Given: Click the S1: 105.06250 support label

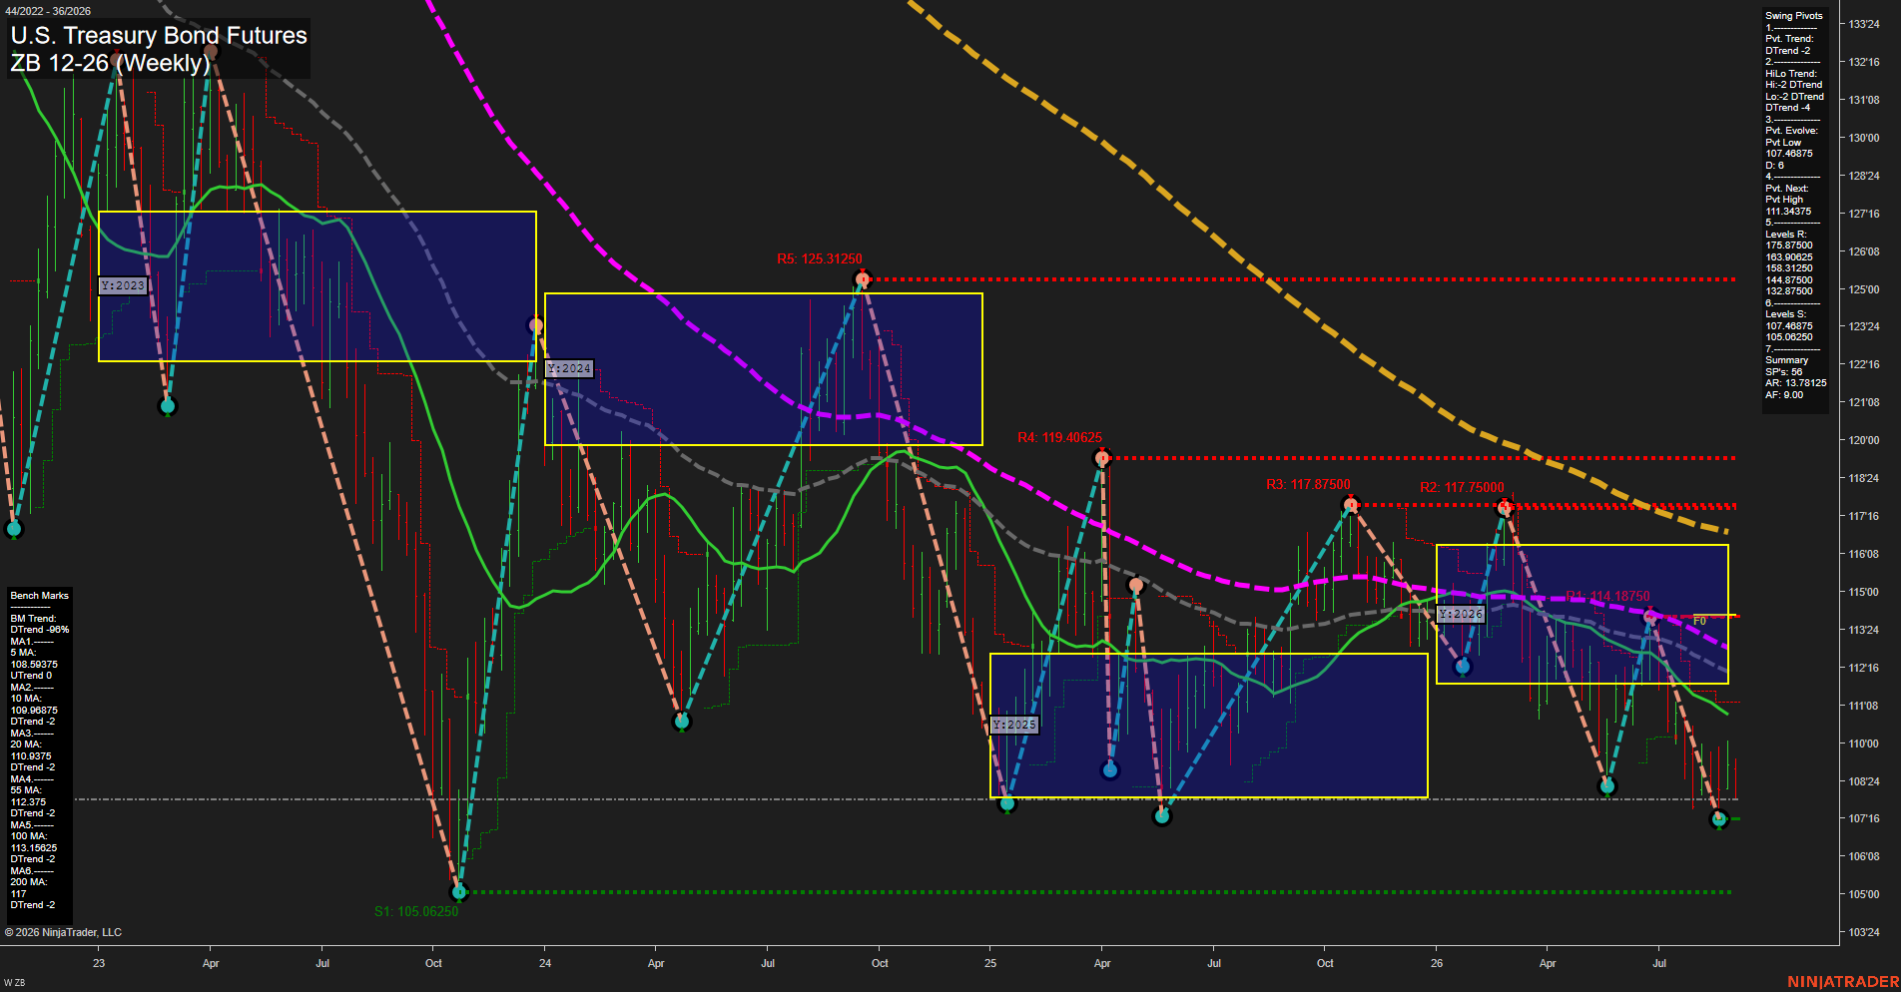Looking at the screenshot, I should point(416,911).
